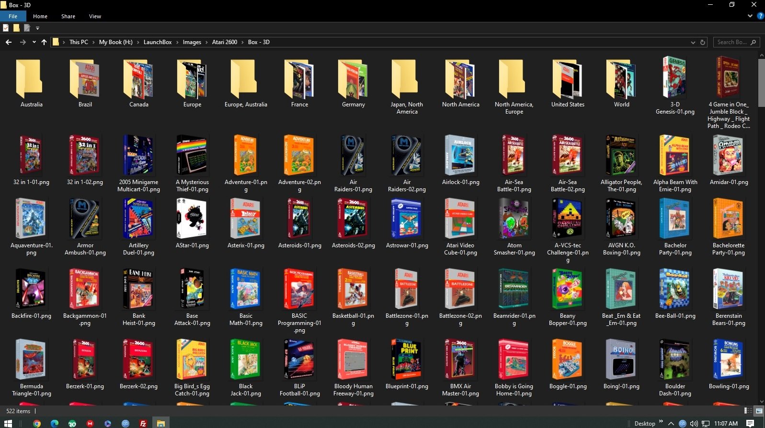Click 'This PC' in the address bar
Viewport: 765px width, 428px height.
[79, 42]
